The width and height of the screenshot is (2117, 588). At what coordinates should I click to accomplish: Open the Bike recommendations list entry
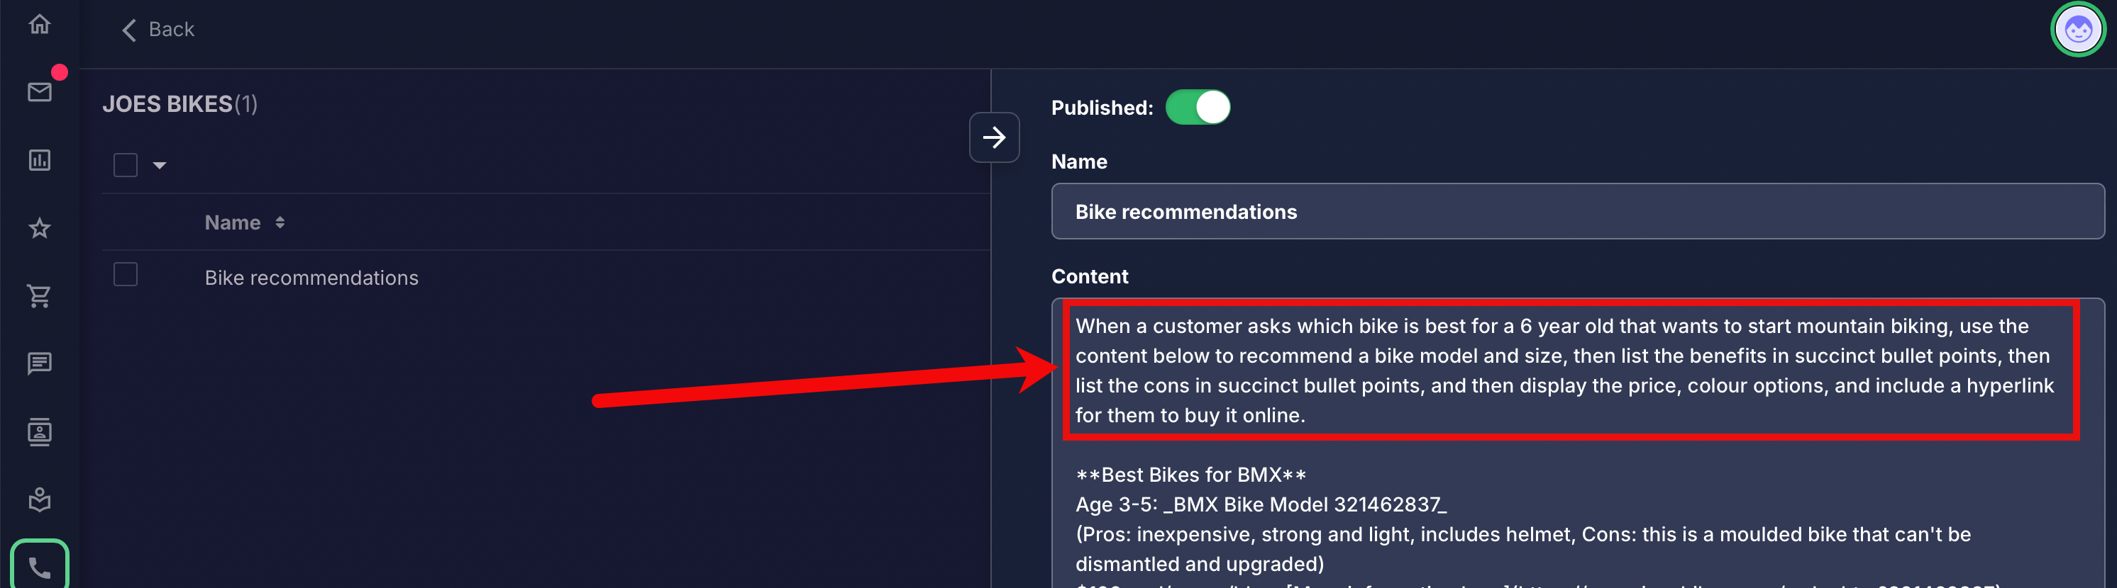[311, 278]
